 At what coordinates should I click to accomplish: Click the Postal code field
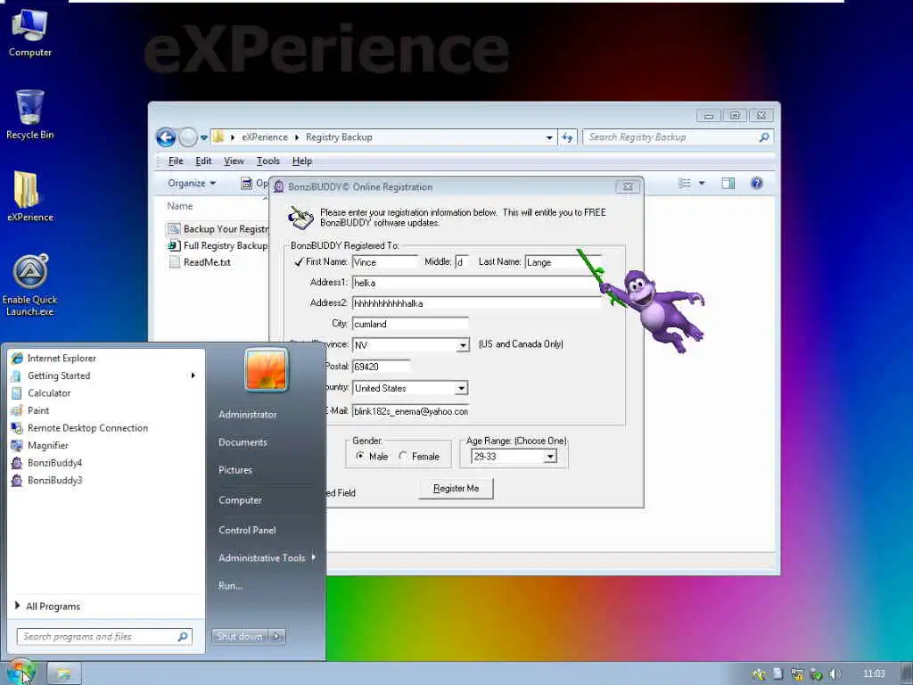point(381,367)
